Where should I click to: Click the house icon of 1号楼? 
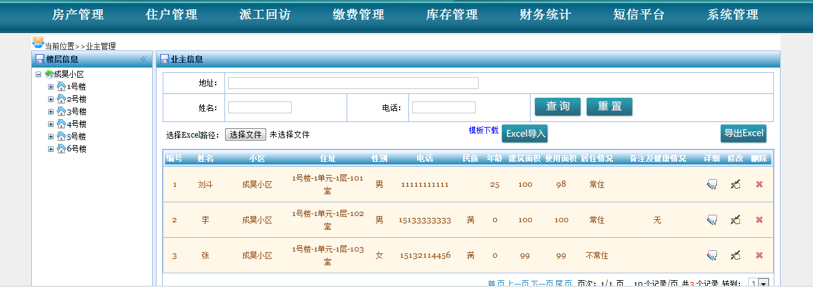pyautogui.click(x=61, y=87)
